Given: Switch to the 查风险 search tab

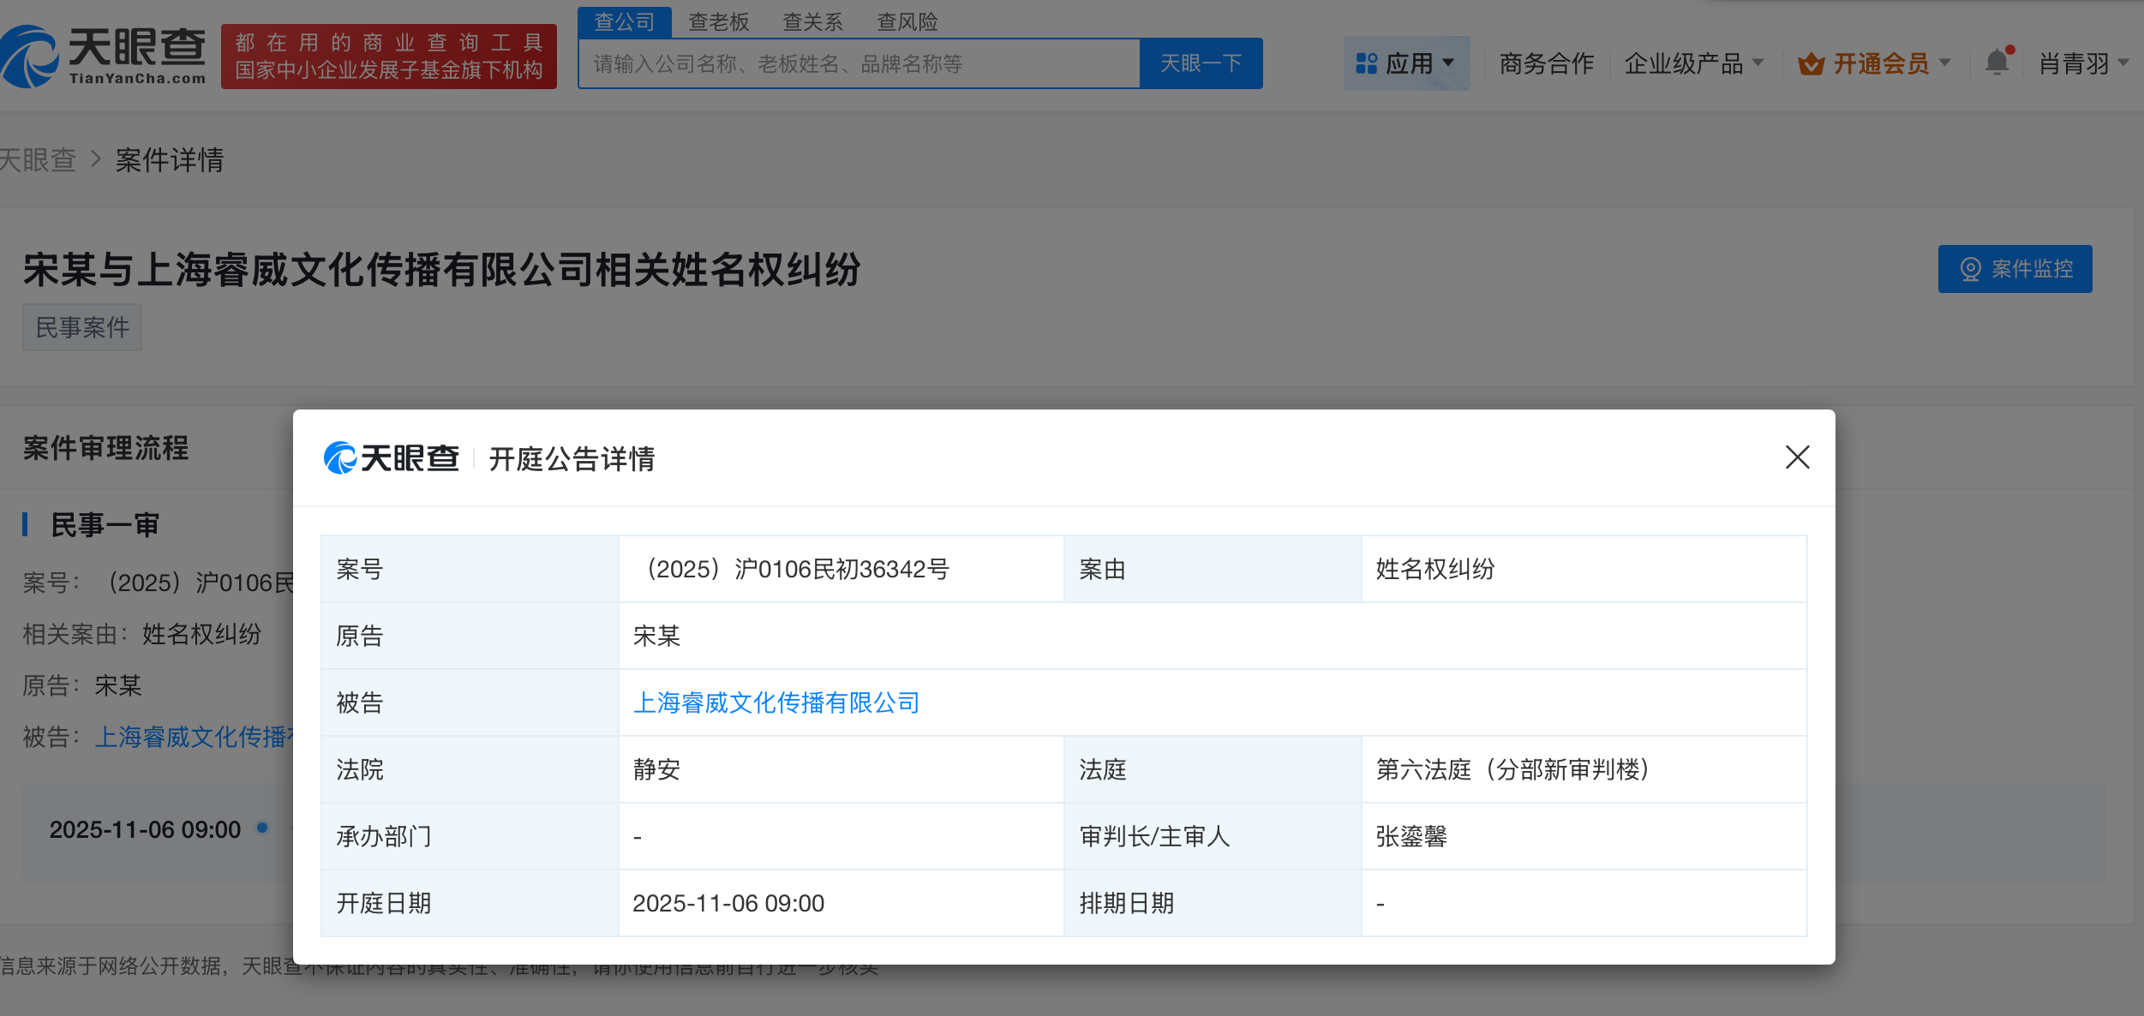Looking at the screenshot, I should point(907,21).
